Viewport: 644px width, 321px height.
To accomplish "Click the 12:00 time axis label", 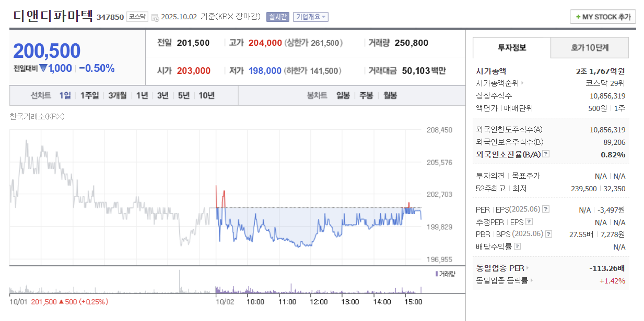I will (x=319, y=302).
